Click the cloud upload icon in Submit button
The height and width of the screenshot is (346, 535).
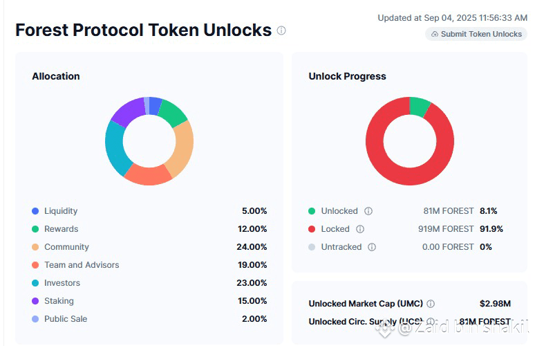click(435, 34)
